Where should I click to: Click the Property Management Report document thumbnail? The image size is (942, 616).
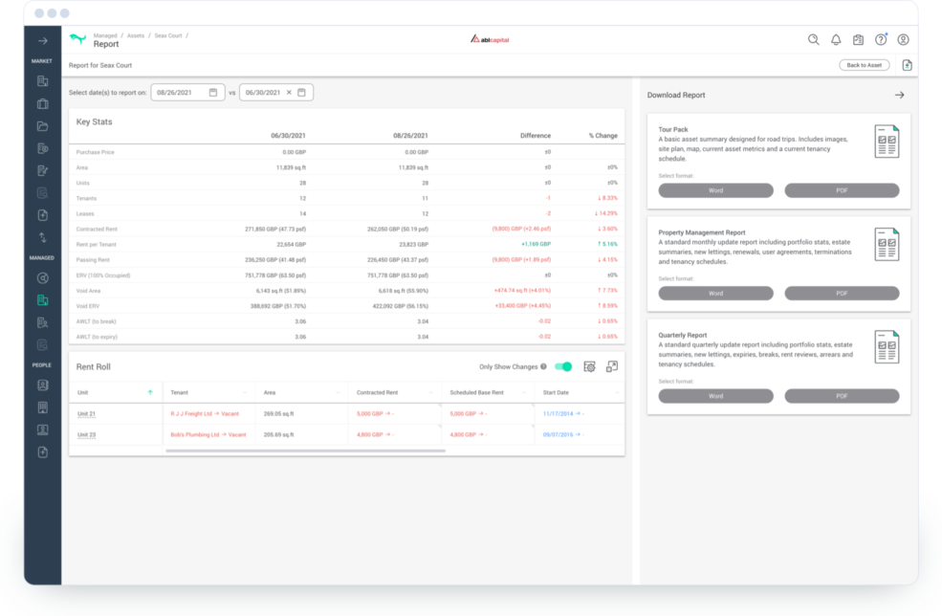pyautogui.click(x=887, y=244)
